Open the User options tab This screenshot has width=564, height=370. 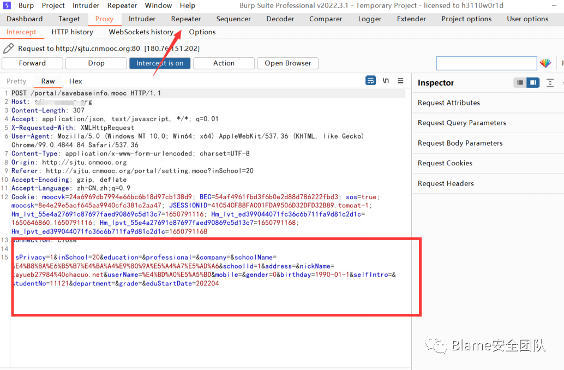pos(527,19)
